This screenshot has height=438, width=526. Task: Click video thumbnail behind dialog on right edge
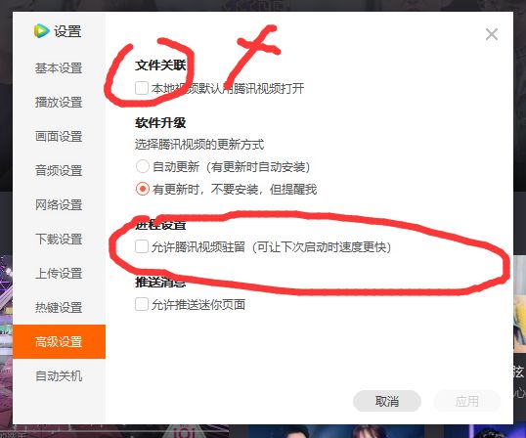click(x=519, y=305)
